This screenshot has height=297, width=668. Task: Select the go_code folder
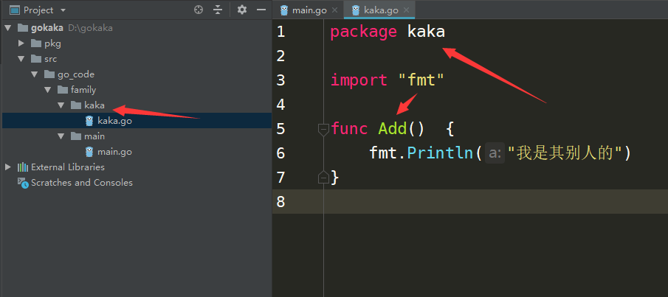point(76,74)
